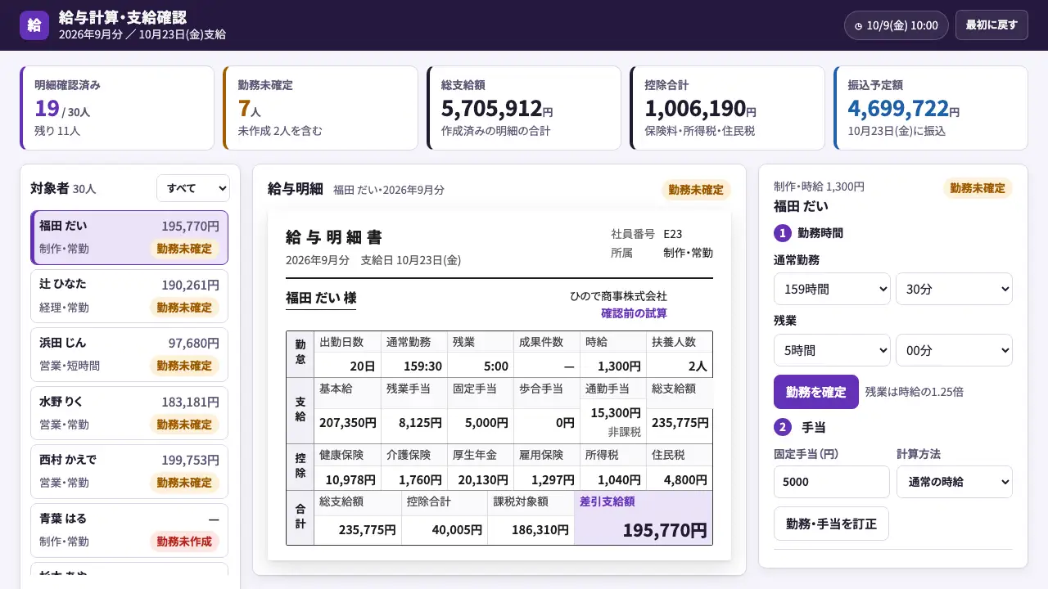Click the 総支給額 5,705,912円 summary card
Image resolution: width=1048 pixels, height=589 pixels.
(x=524, y=108)
